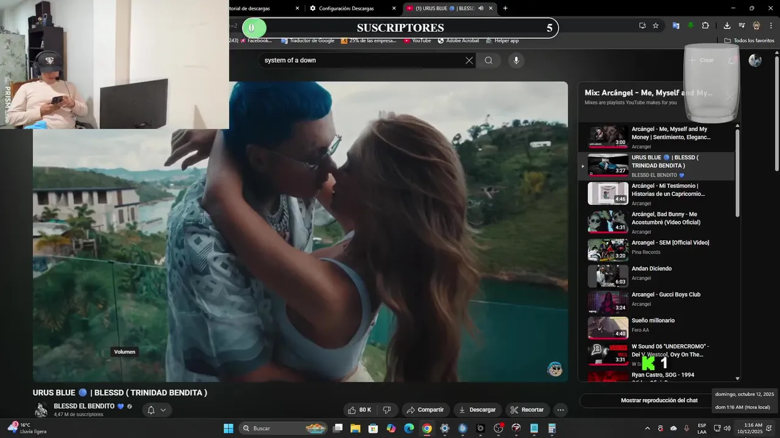The image size is (780, 438).
Task: Start voice search with microphone icon
Action: [516, 60]
